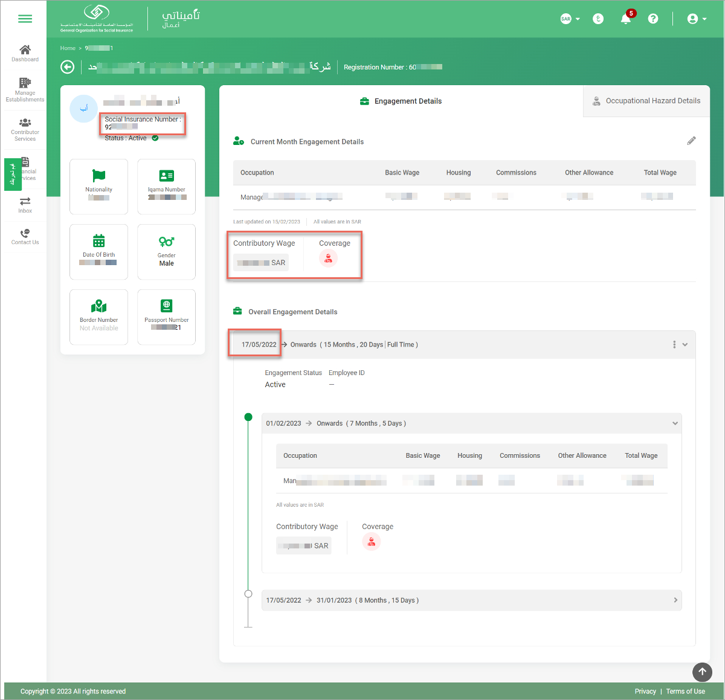This screenshot has height=700, width=725.
Task: Click the hamburger menu at top left
Action: click(x=25, y=19)
